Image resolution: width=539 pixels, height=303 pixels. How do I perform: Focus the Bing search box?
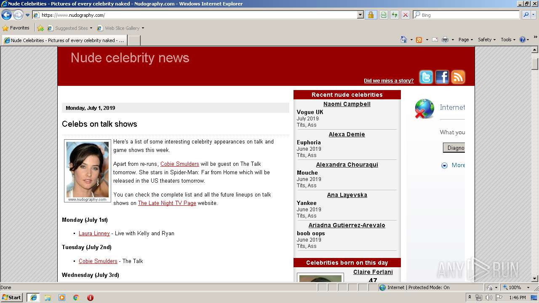[x=467, y=15]
